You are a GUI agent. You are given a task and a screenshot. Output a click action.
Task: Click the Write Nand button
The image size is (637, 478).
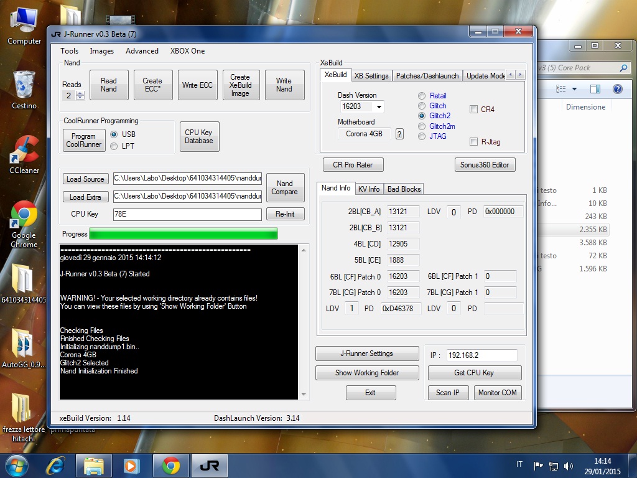coord(284,85)
